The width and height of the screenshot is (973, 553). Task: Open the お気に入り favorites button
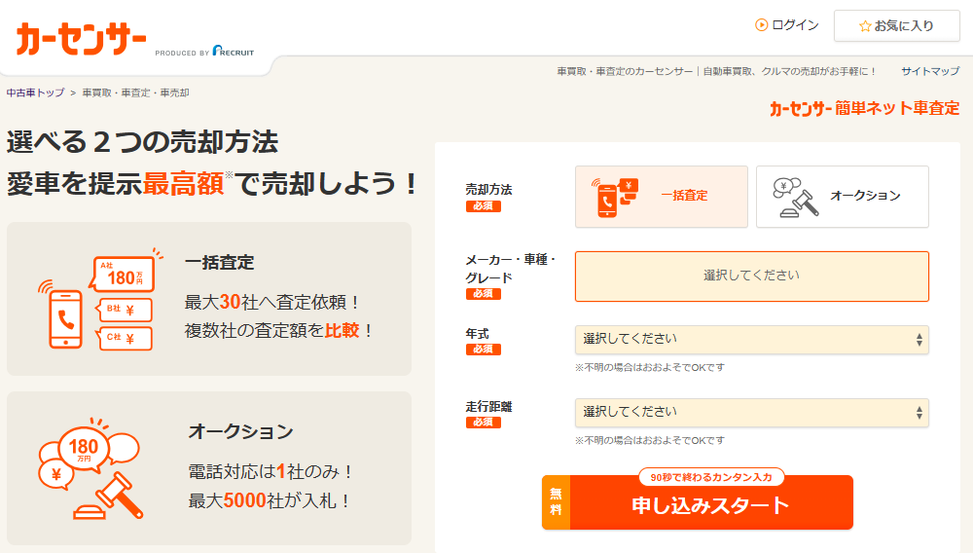tap(897, 26)
